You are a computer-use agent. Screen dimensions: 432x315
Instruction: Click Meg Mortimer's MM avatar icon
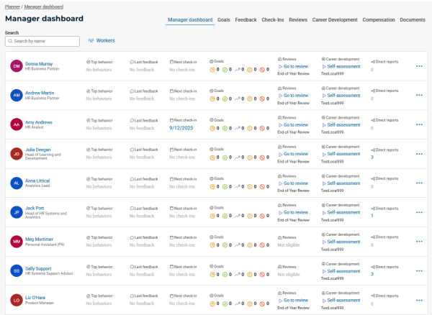[x=16, y=242]
